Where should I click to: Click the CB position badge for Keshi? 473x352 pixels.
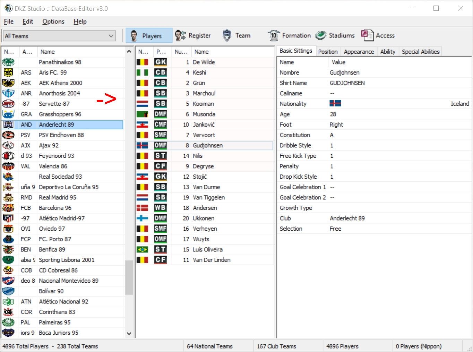click(161, 72)
